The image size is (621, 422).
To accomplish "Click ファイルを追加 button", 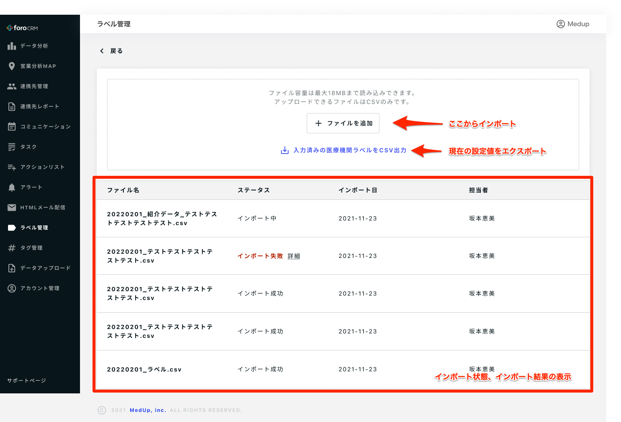I will click(x=343, y=123).
